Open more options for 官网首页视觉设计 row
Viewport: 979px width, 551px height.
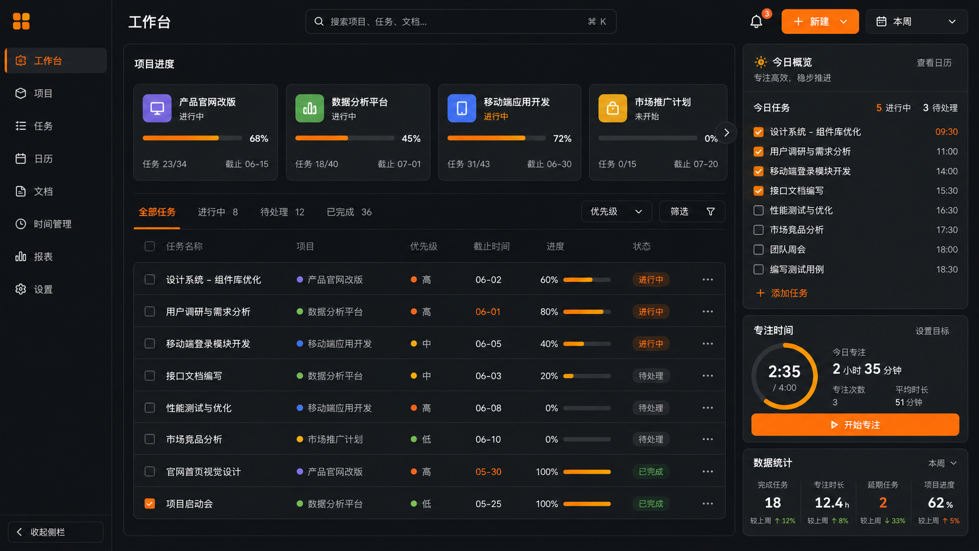pyautogui.click(x=708, y=471)
